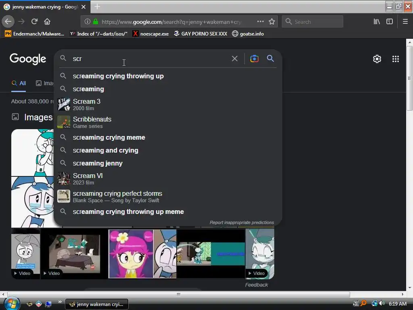Screen dimensions: 413x310
Task: Choose the Scribblenauts game series suggestion
Action: pos(168,122)
